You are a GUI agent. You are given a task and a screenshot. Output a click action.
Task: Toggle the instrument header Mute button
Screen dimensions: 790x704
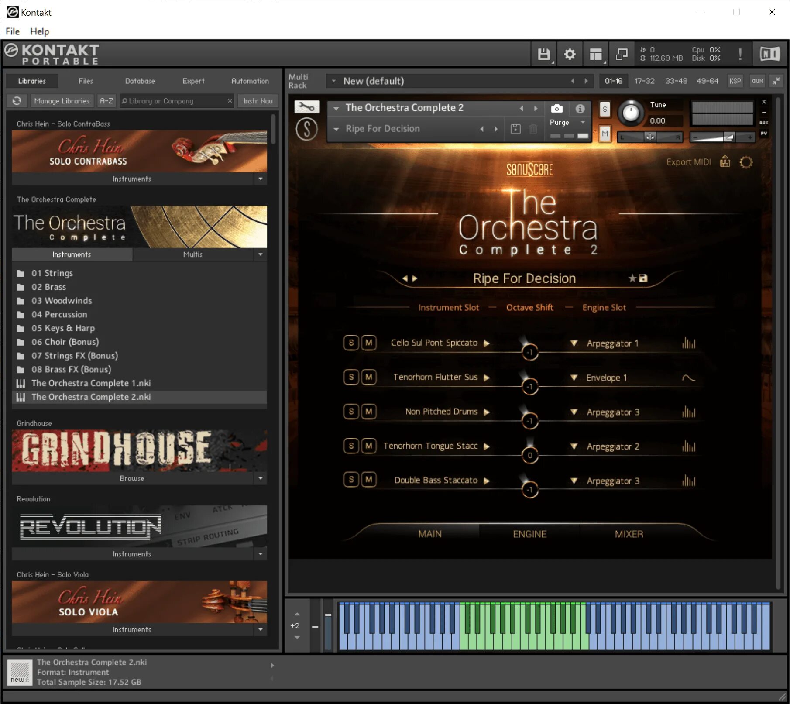(605, 134)
